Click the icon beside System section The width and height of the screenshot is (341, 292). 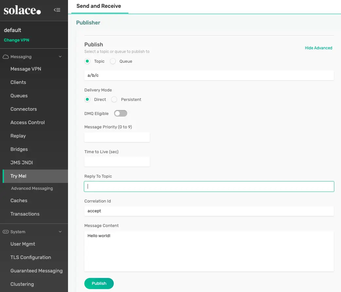(6, 232)
